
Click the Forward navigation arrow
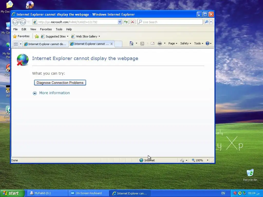click(23, 22)
